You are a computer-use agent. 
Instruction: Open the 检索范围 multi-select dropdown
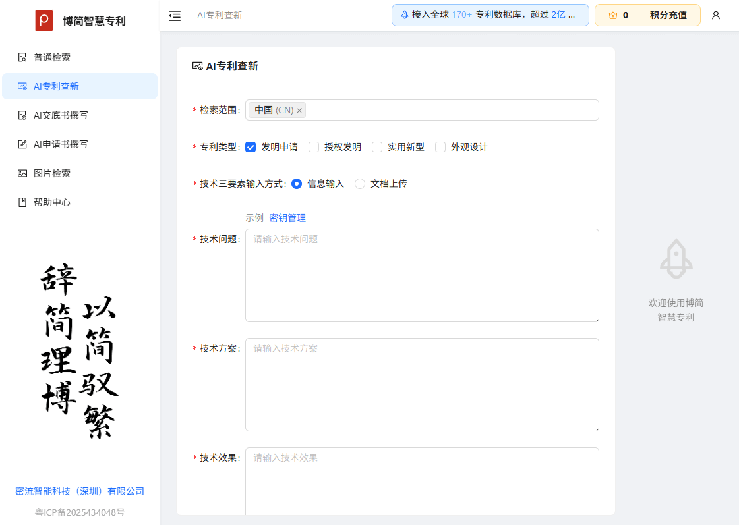422,110
